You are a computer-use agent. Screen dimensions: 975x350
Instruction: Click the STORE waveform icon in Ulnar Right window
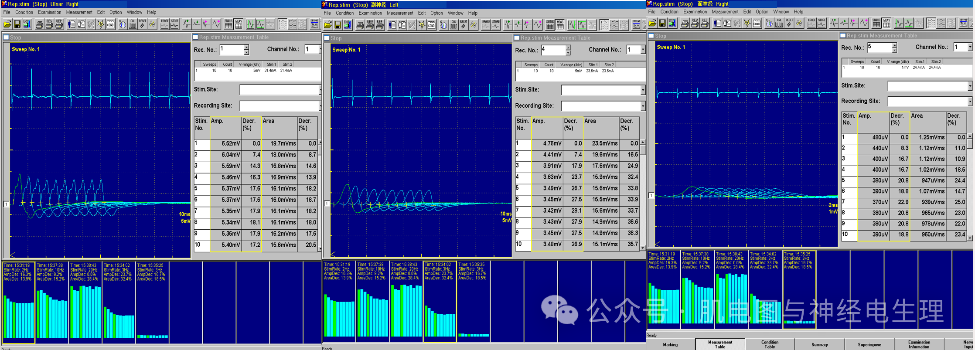pyautogui.click(x=174, y=24)
